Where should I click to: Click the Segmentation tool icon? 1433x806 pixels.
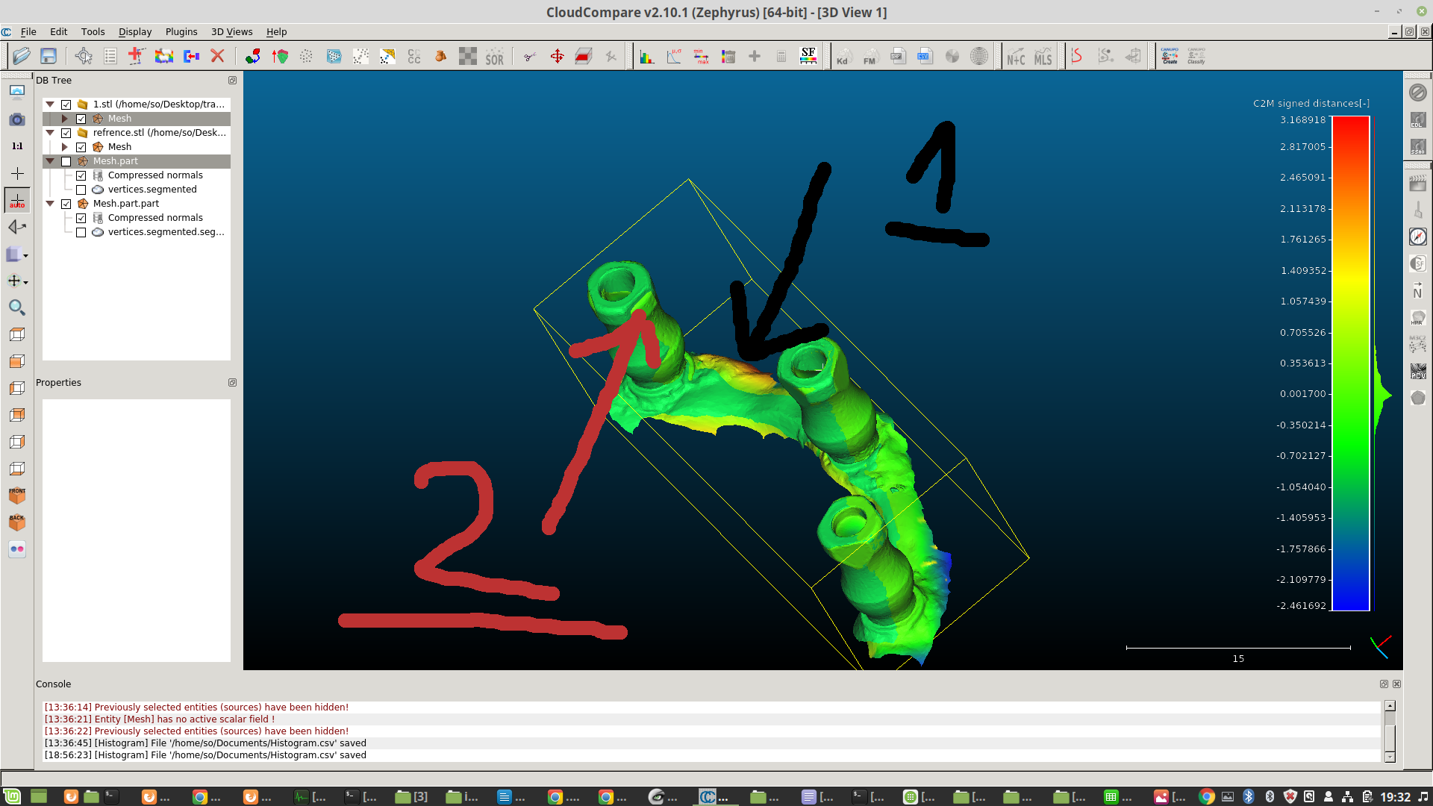click(529, 56)
